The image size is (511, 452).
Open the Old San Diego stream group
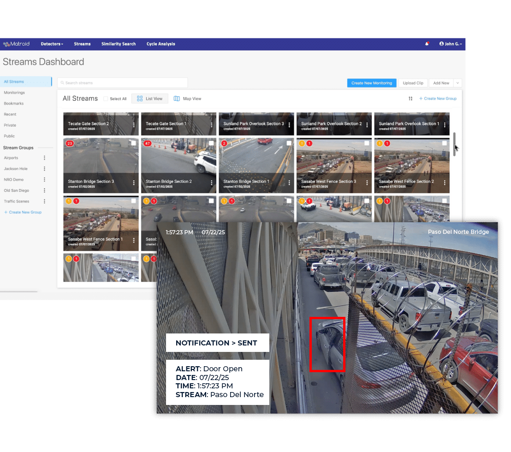click(x=16, y=190)
